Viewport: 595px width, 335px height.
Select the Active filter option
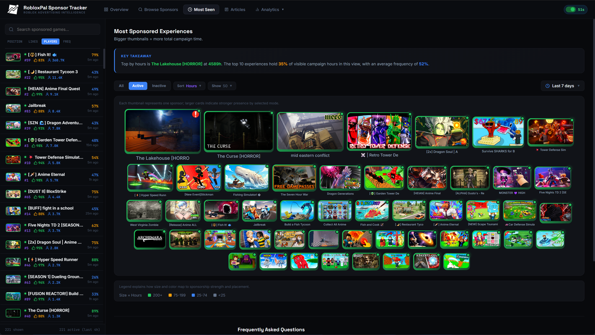pyautogui.click(x=138, y=86)
